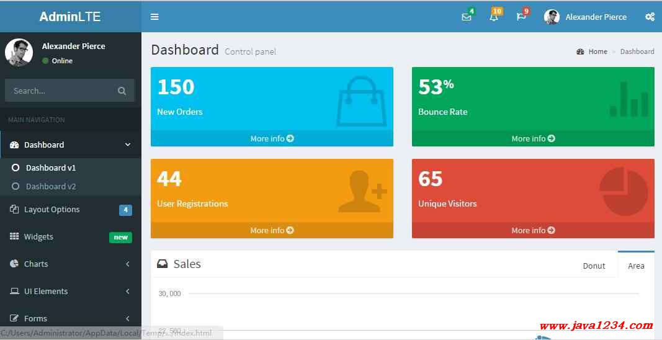662x340 pixels.
Task: Select Dashboard v1 in sidebar
Action: coord(50,168)
